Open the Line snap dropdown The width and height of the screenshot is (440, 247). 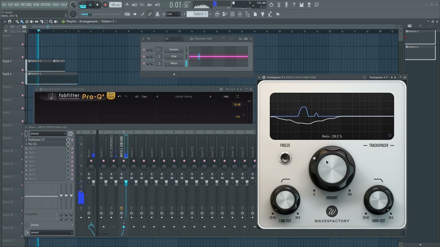click(173, 14)
